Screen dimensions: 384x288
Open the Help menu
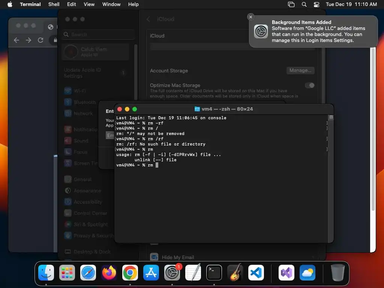pyautogui.click(x=133, y=4)
